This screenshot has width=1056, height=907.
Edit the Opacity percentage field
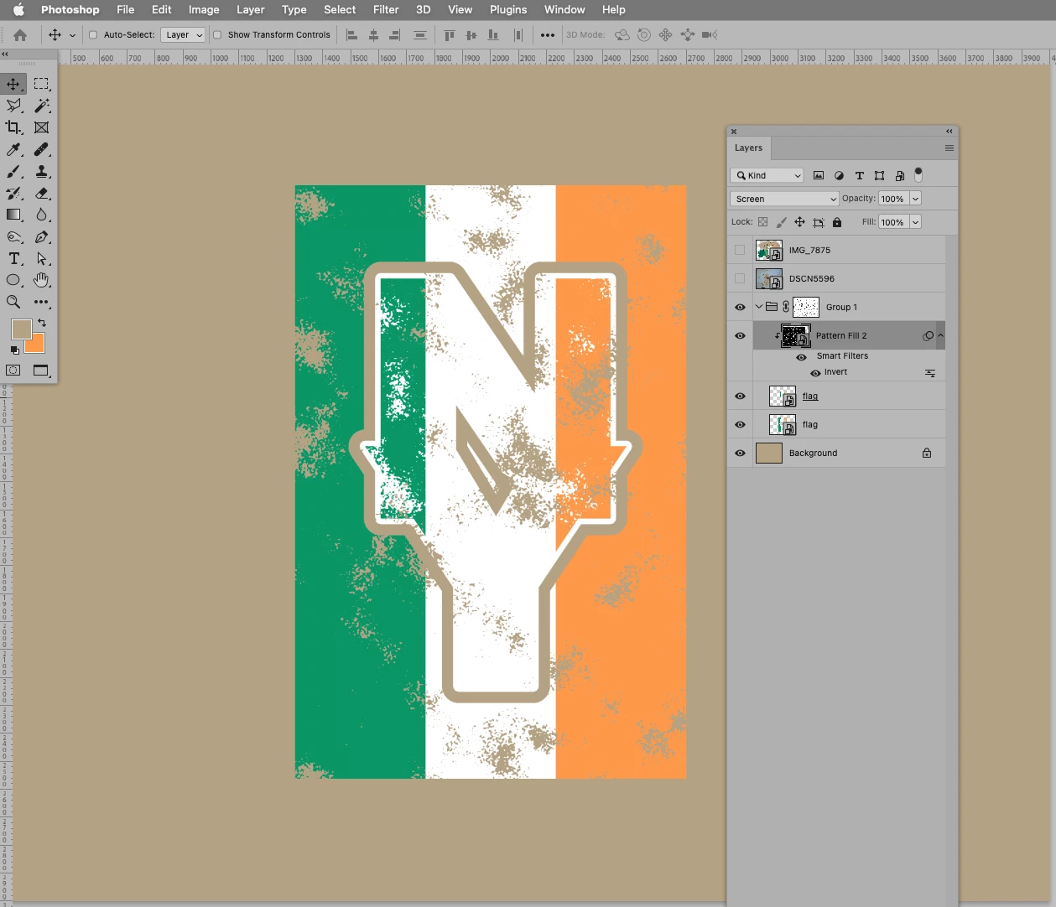point(893,199)
